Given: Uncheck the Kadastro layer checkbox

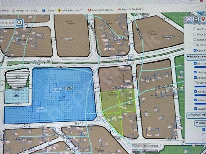Looking at the screenshot, I should point(196,108).
